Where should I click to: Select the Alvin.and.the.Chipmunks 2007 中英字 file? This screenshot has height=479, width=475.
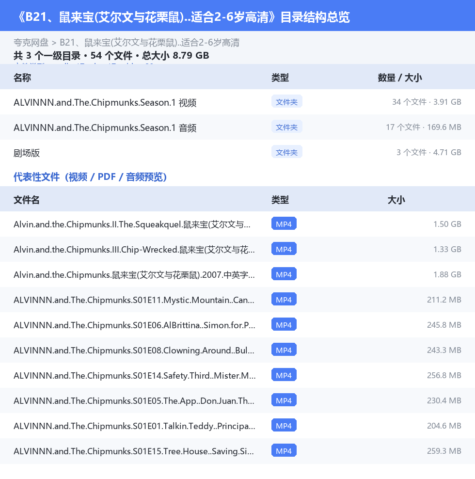tap(134, 274)
